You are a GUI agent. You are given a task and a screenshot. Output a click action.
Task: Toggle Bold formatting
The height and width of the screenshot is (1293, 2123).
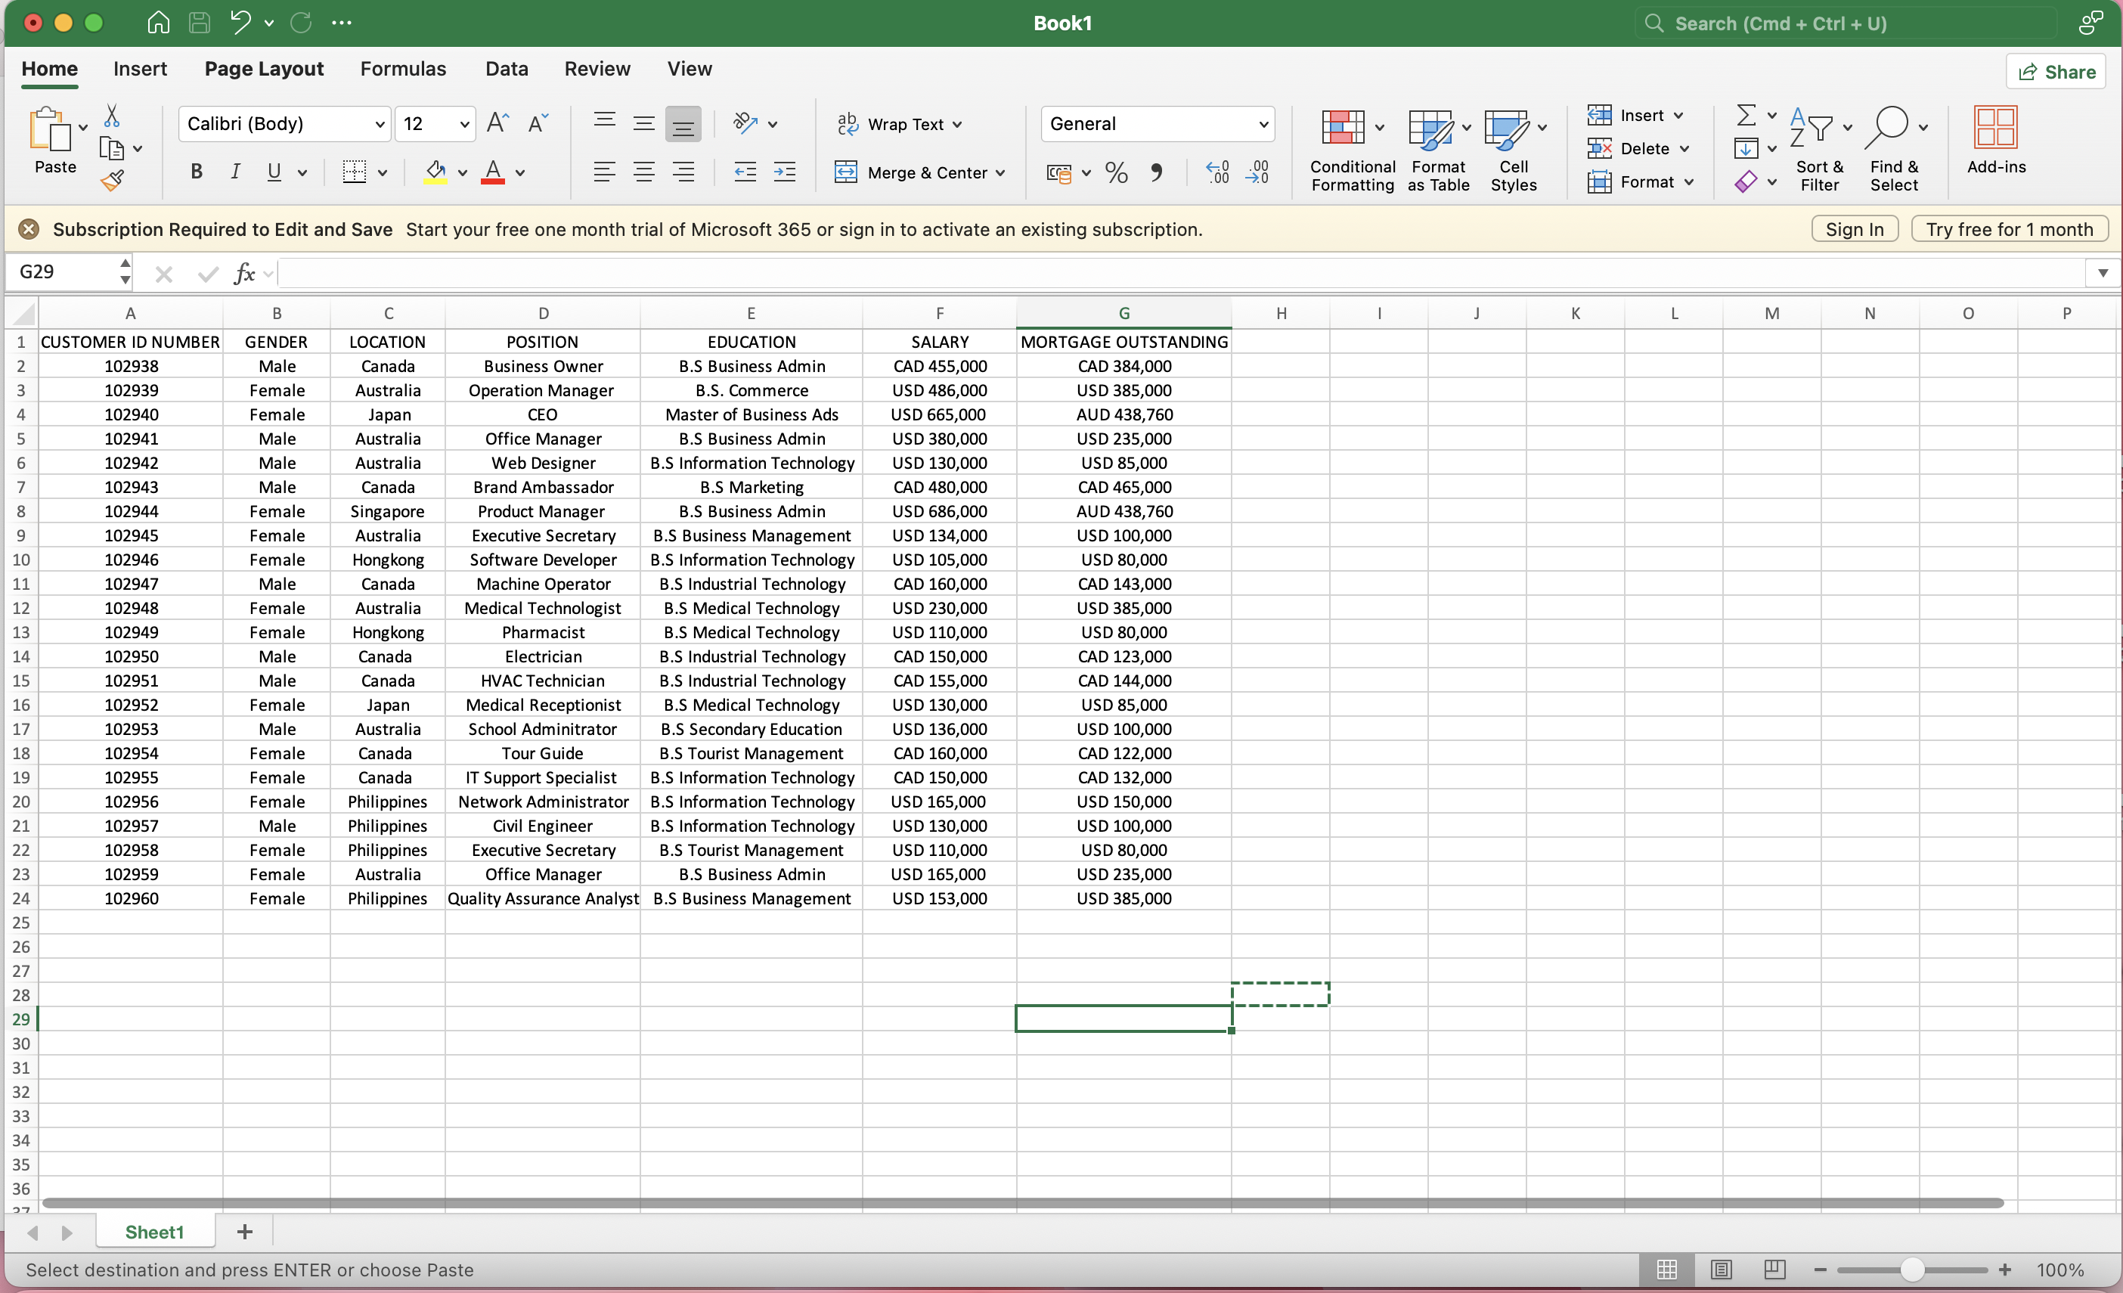(197, 172)
